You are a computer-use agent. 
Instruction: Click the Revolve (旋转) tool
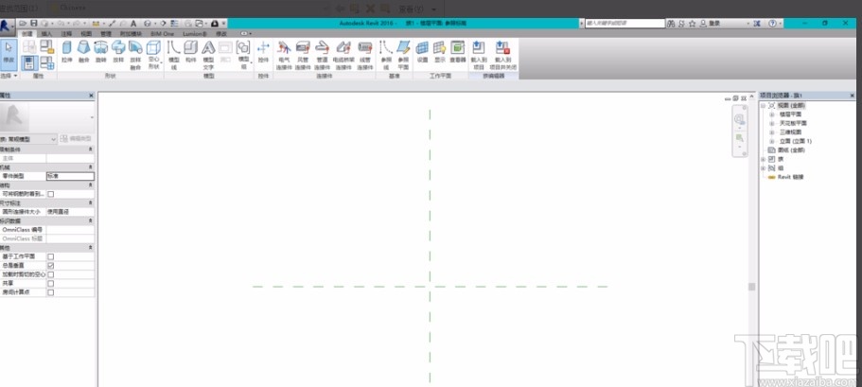pos(100,51)
